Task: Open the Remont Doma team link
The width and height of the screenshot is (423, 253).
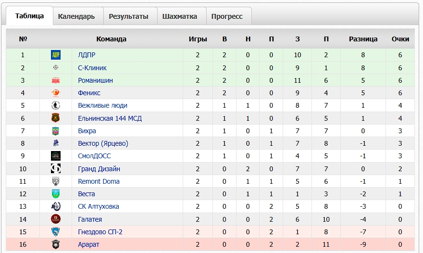Action: click(x=99, y=181)
